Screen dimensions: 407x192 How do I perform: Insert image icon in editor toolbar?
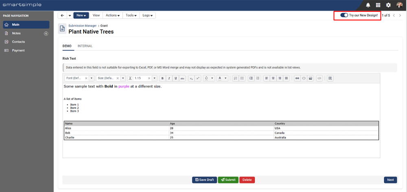[310, 78]
